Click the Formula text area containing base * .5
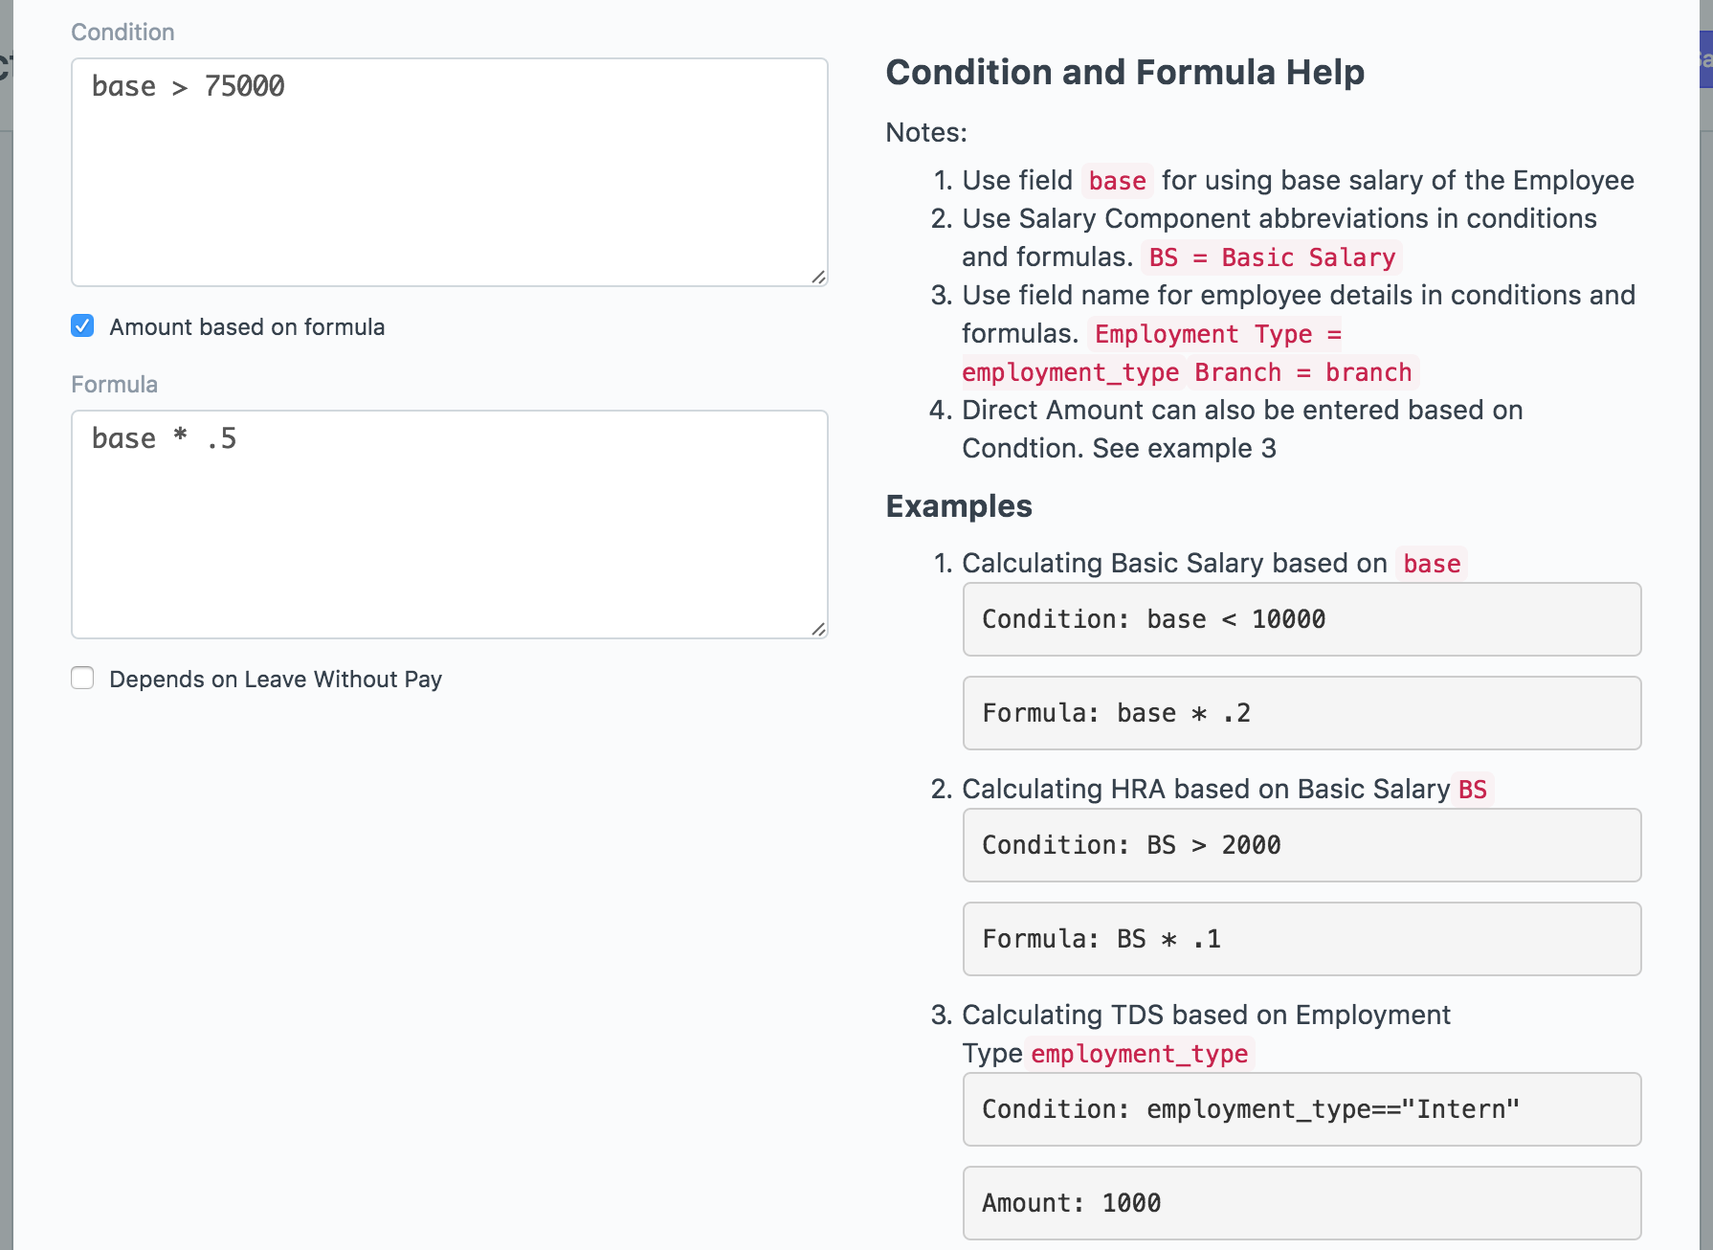This screenshot has height=1250, width=1713. (x=449, y=525)
